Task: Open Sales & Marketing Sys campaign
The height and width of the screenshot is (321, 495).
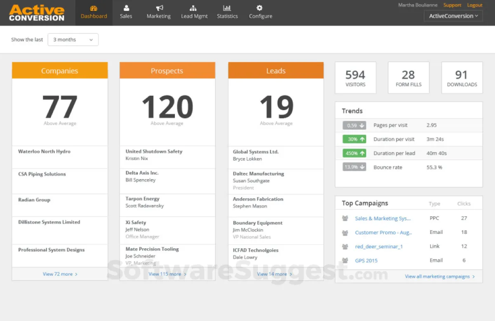Action: tap(383, 218)
